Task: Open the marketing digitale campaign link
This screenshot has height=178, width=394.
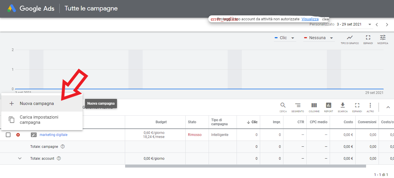Action: click(x=54, y=135)
